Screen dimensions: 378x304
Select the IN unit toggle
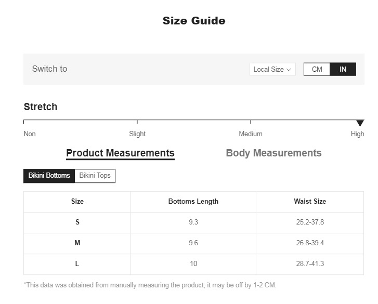click(343, 69)
